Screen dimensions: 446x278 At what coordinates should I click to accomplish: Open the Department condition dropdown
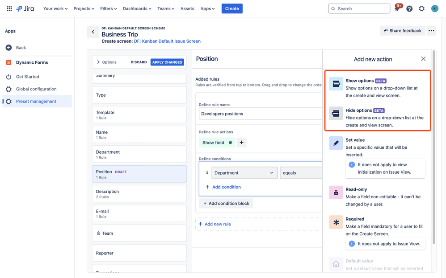(244, 173)
